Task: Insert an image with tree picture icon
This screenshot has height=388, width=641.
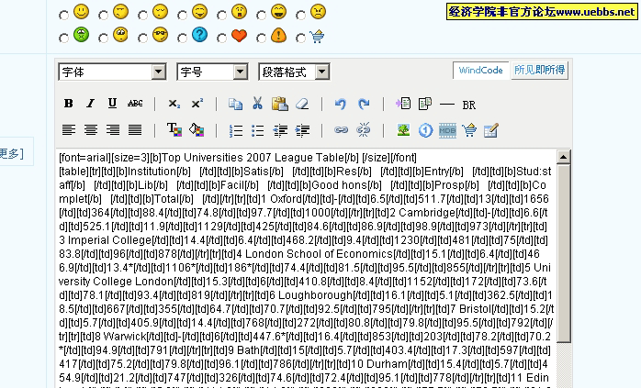Action: [403, 130]
